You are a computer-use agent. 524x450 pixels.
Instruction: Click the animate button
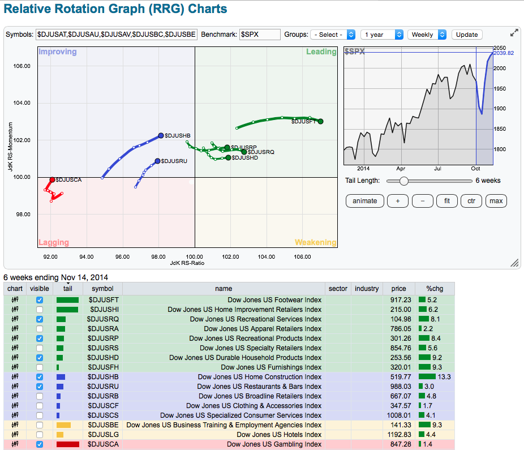(x=365, y=201)
